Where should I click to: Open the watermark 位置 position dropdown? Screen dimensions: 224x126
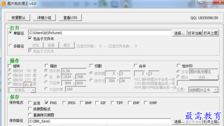[x=203, y=90]
